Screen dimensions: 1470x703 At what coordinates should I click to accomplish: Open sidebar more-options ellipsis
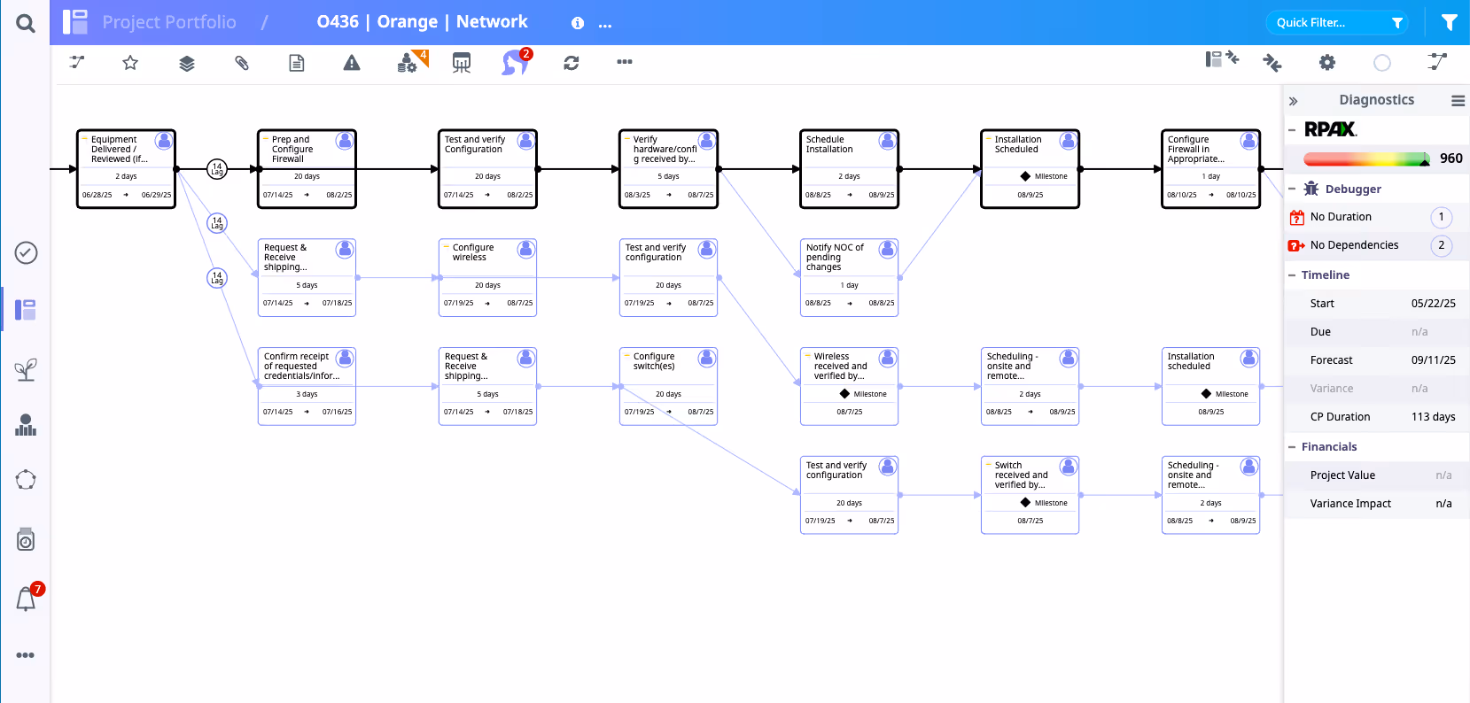point(26,655)
